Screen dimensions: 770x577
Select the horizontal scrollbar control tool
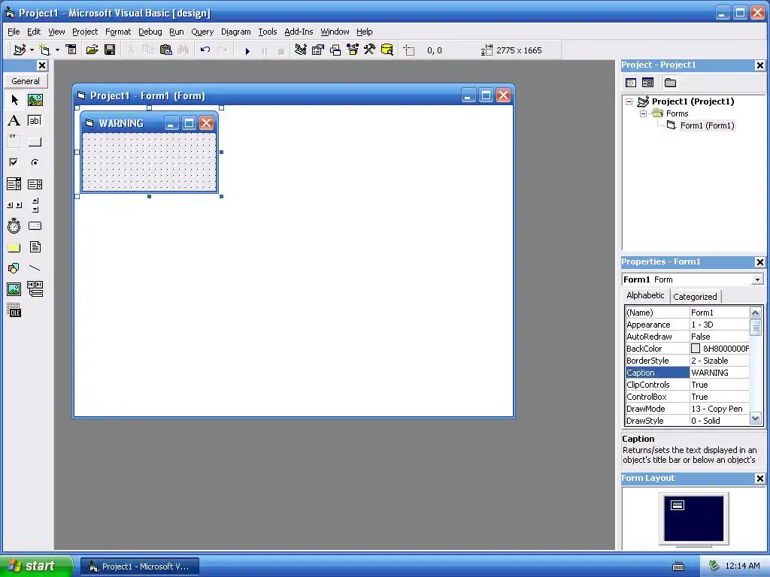point(14,205)
